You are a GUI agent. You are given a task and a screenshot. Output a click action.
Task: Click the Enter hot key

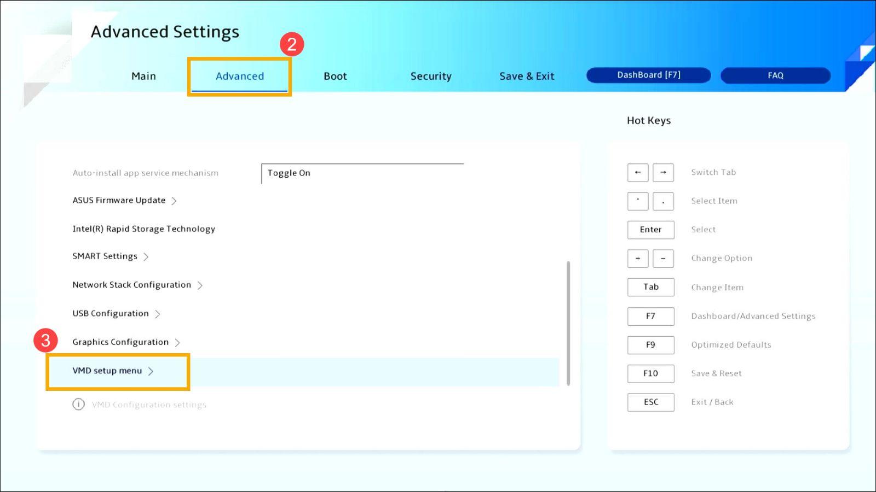(x=650, y=230)
